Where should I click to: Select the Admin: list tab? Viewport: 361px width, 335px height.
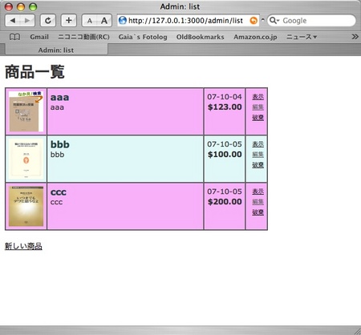pyautogui.click(x=56, y=50)
